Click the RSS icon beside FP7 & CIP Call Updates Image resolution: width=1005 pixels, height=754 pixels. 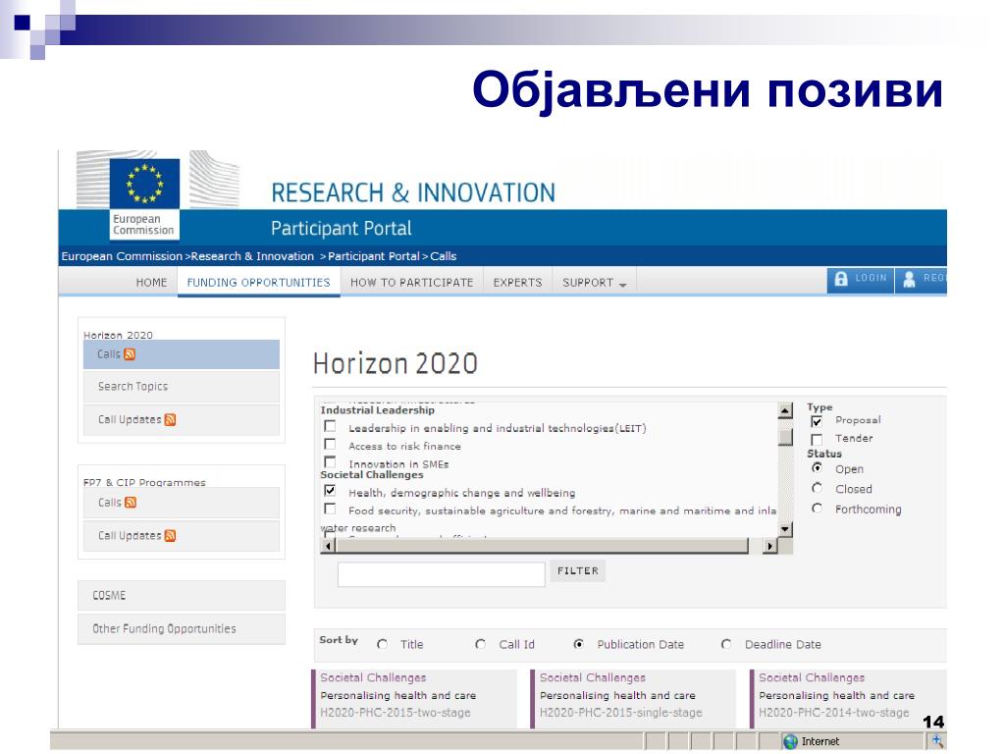pos(170,536)
